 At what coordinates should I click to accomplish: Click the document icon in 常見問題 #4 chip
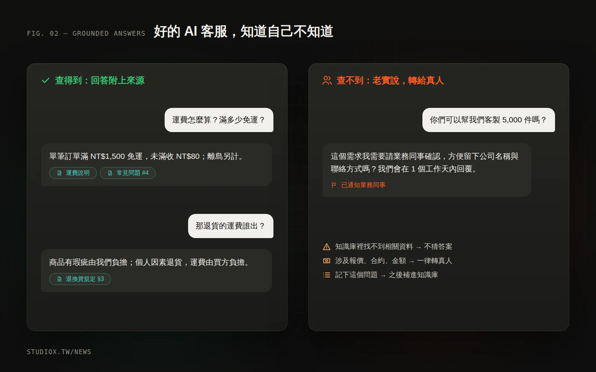pos(110,173)
